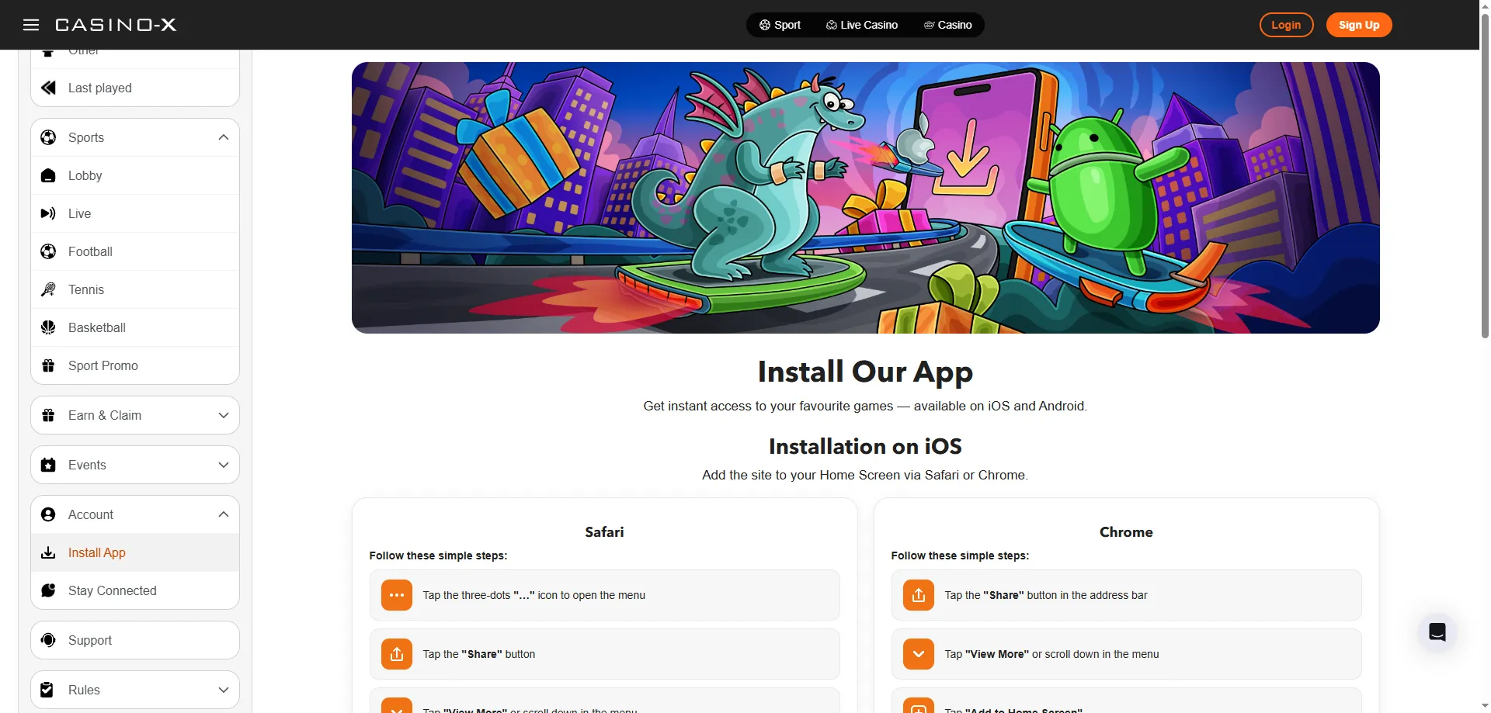
Task: Expand the Earn & Claim section
Action: (135, 415)
